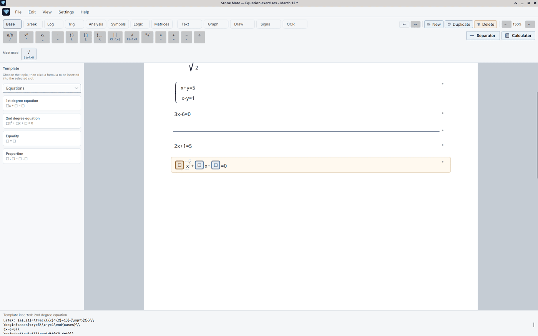
Task: Open the Settings menu
Action: point(66,12)
